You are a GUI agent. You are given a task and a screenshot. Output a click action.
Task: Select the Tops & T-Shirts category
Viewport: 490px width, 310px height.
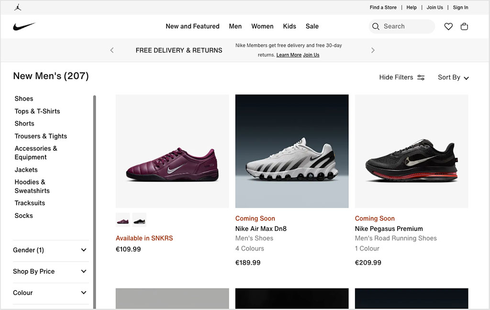37,111
